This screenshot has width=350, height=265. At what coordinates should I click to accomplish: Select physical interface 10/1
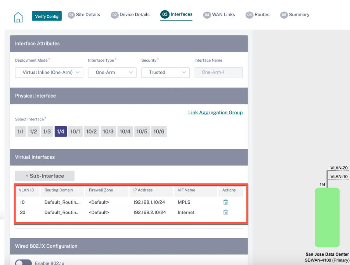[75, 131]
